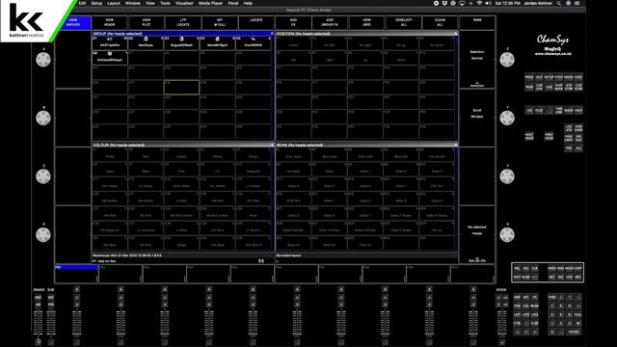
Task: Click the MOVE key on keypad panel
Action: (569, 268)
